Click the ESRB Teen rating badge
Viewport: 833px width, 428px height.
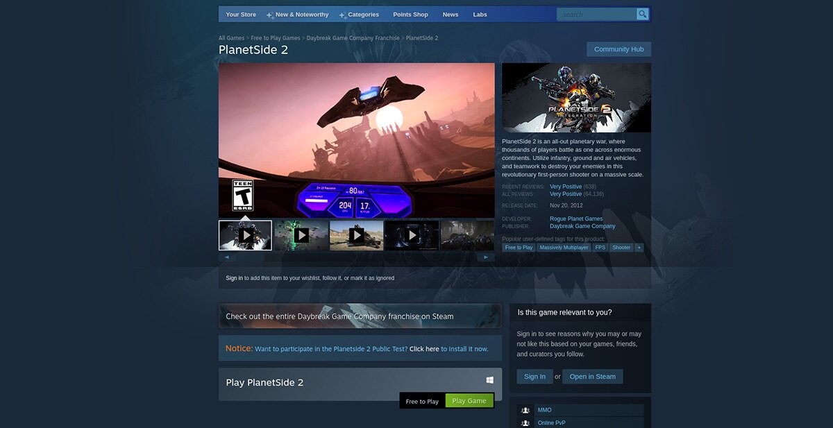242,196
